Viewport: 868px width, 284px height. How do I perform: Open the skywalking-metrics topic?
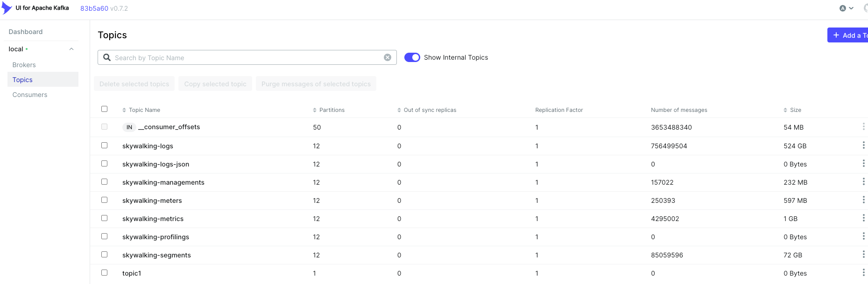(153, 219)
